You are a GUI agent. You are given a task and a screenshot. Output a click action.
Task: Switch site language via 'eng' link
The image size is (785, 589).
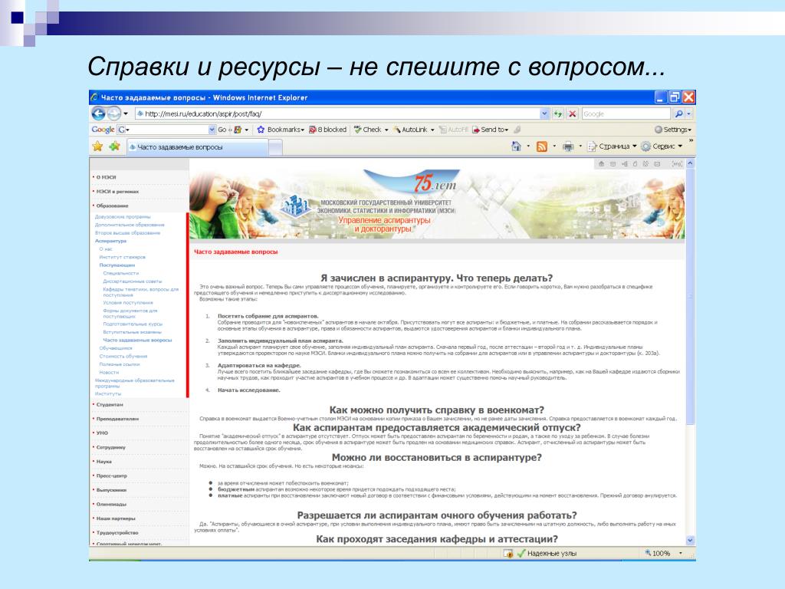677,164
